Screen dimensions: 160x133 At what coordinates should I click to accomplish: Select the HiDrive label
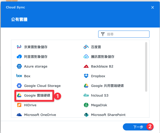tap(30, 105)
